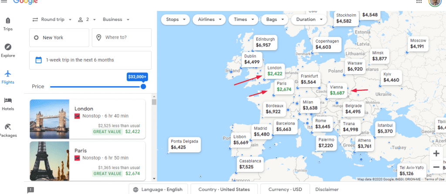Select Milan $3,638 map marker
The height and width of the screenshot is (194, 446).
point(310,105)
